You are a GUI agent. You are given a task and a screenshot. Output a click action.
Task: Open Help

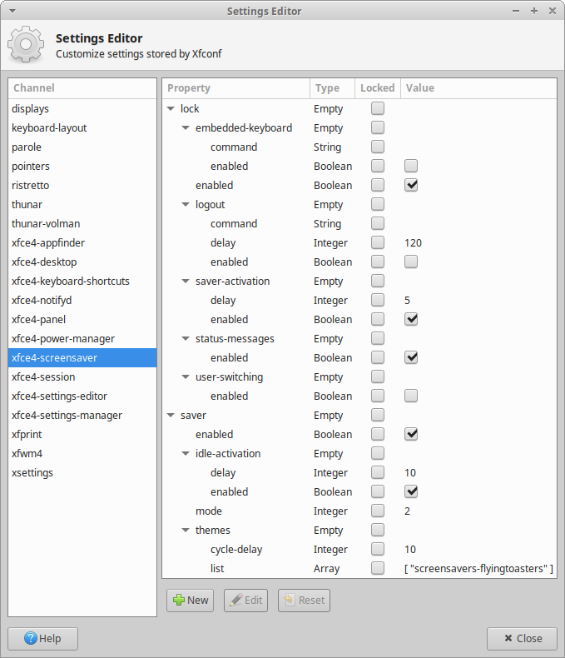pyautogui.click(x=42, y=638)
